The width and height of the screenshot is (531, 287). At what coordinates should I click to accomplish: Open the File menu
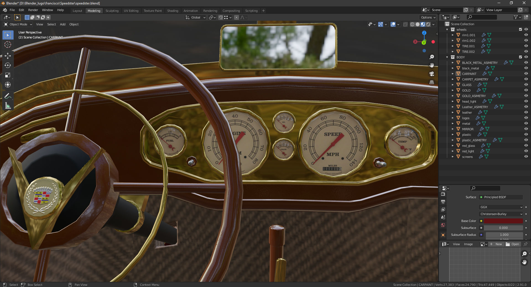12,10
